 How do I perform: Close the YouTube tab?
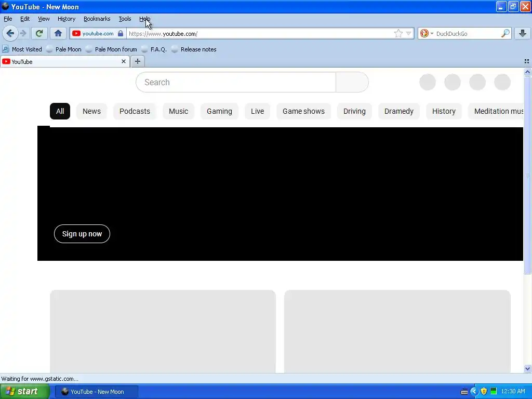(x=124, y=61)
